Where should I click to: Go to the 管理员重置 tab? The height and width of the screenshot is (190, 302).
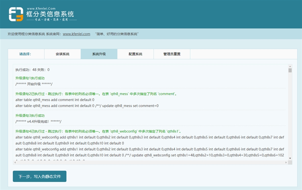pos(172,54)
